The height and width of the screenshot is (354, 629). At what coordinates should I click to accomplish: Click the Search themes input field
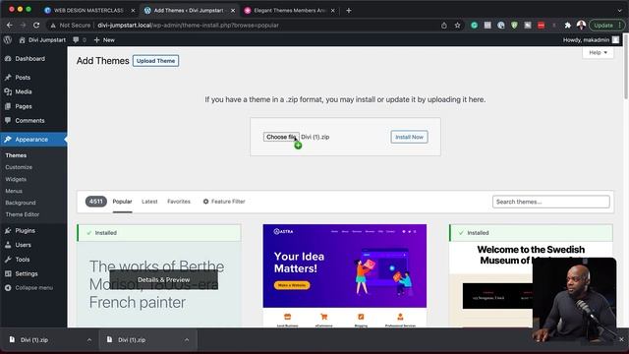(x=550, y=202)
